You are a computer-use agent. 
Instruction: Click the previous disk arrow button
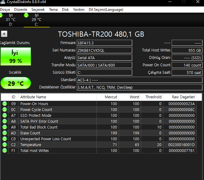(x=4, y=34)
